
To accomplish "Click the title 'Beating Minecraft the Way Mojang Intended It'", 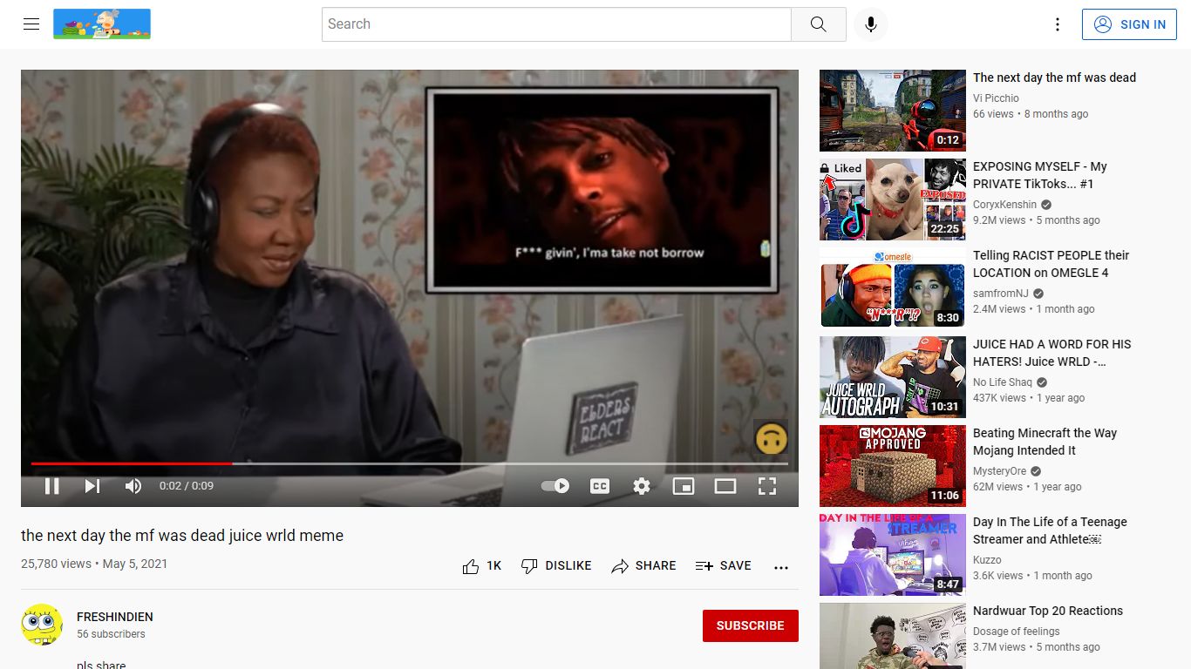I will [x=1045, y=442].
